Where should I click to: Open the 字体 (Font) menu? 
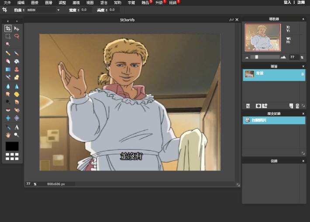pyautogui.click(x=131, y=3)
